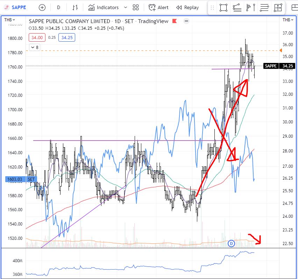The width and height of the screenshot is (298, 279).
Task: Click the orange alert marker on right scale
Action: 281,50
